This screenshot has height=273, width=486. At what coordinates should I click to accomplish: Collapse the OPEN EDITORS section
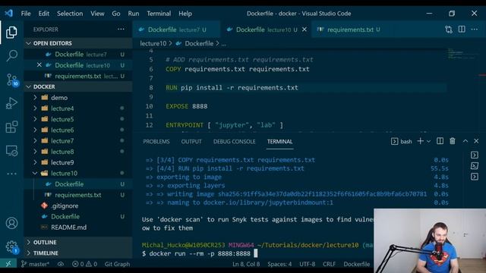click(78, 43)
